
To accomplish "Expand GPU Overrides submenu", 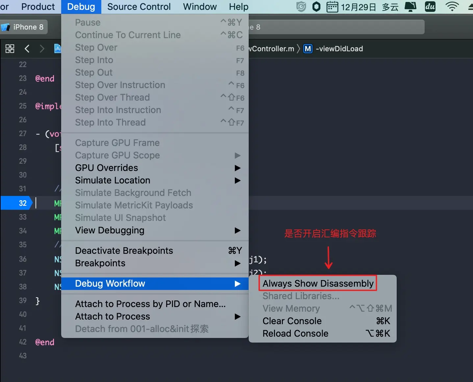I will [155, 168].
